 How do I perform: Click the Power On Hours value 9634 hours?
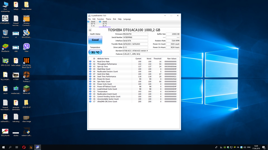(173, 47)
